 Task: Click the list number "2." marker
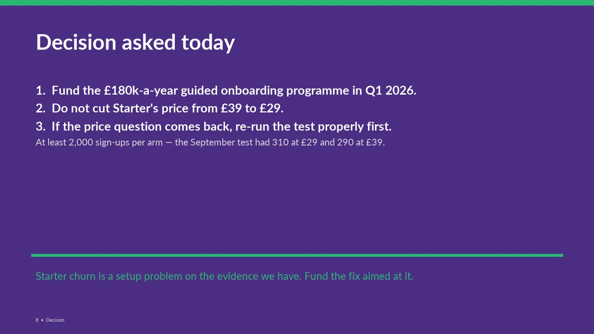(40, 109)
